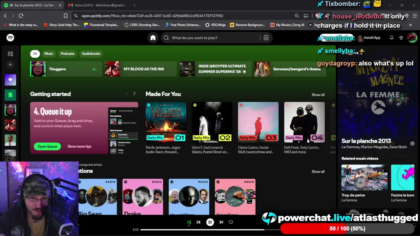The height and width of the screenshot is (236, 420).
Task: Skip to the previous track
Action: (199, 222)
